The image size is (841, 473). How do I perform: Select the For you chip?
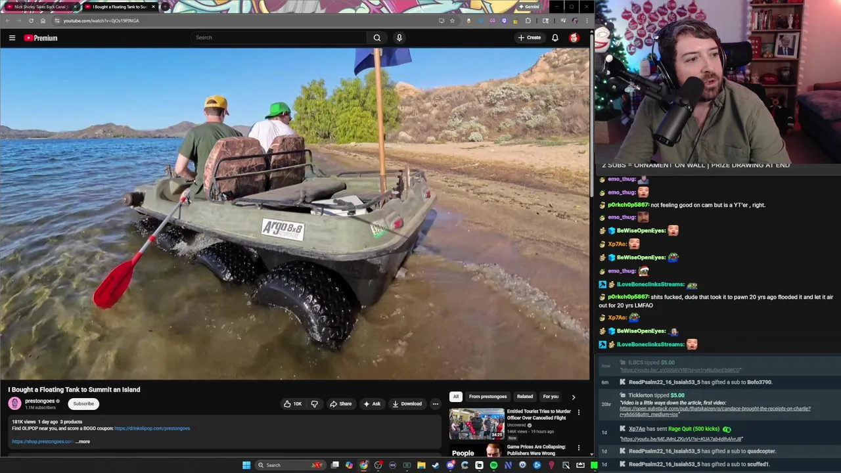(551, 397)
